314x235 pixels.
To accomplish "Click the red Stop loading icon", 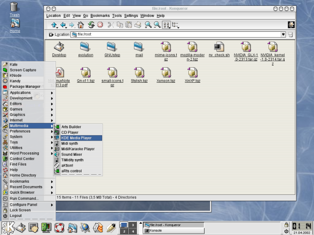I will coord(100,25).
